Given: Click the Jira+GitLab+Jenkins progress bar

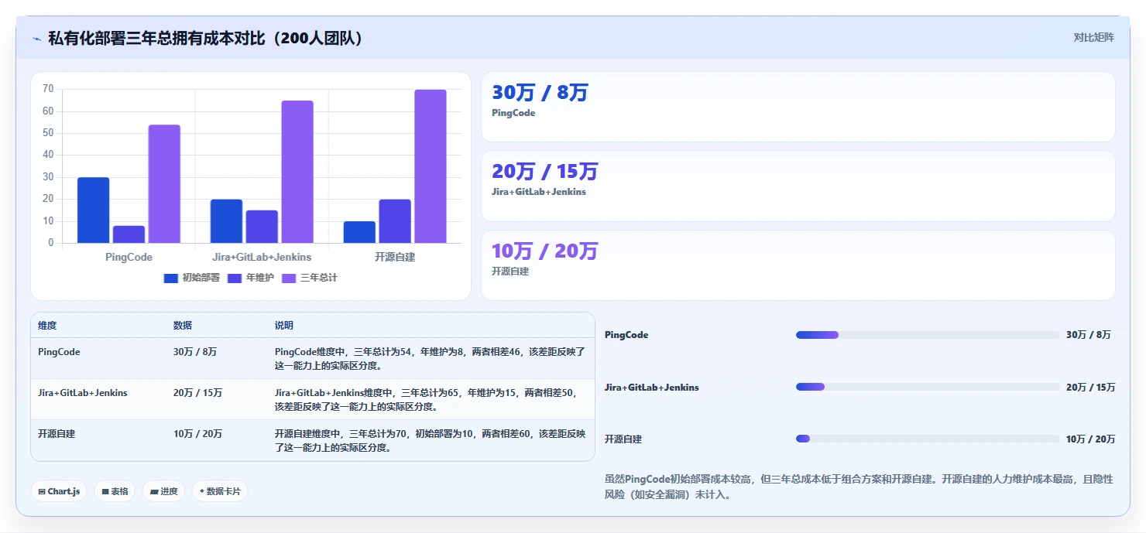Looking at the screenshot, I should (928, 387).
